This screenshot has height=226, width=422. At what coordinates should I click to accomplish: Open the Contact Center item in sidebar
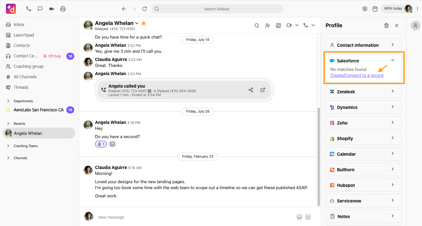[25, 56]
